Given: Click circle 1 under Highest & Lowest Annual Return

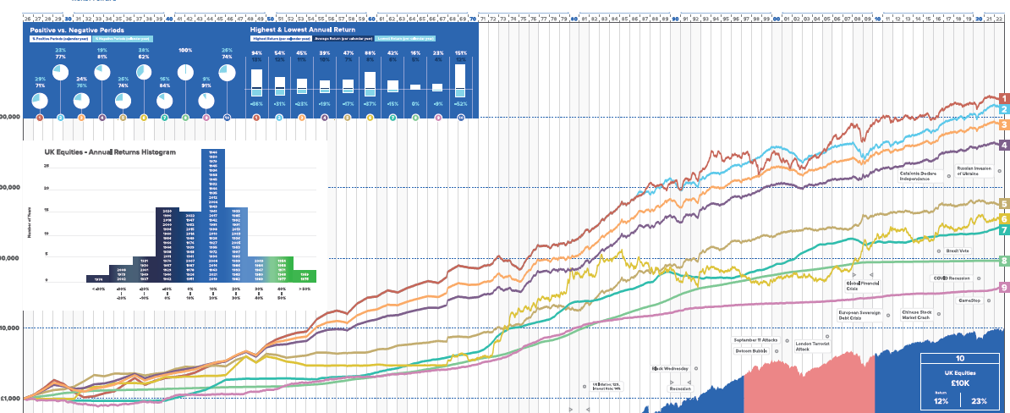Looking at the screenshot, I should [256, 118].
